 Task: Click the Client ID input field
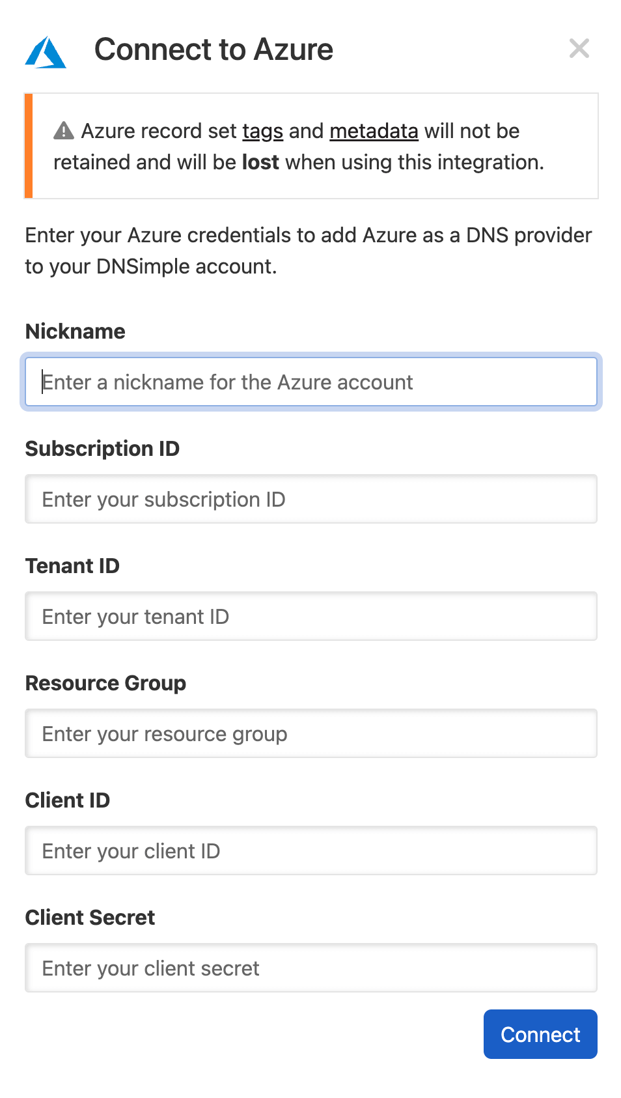(311, 851)
